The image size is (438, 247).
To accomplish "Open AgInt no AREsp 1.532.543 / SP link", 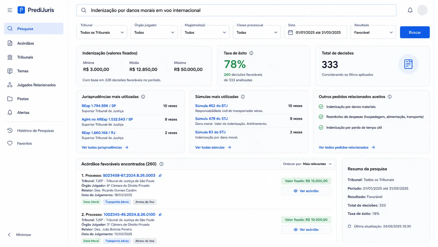I will 107,119.
